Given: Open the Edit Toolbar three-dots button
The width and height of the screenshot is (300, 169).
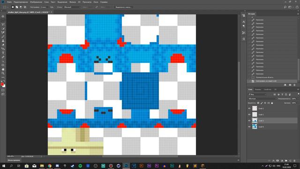Looking at the screenshot, I should point(3,77).
